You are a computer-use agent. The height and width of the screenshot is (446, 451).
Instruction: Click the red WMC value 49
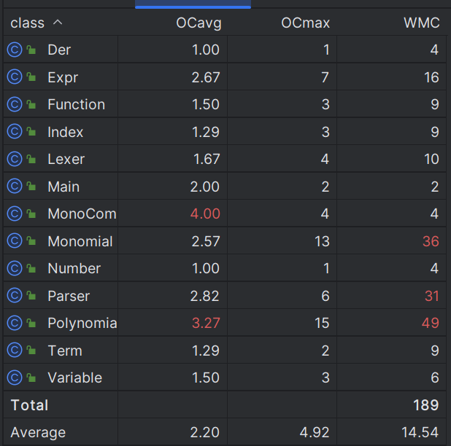pyautogui.click(x=431, y=323)
